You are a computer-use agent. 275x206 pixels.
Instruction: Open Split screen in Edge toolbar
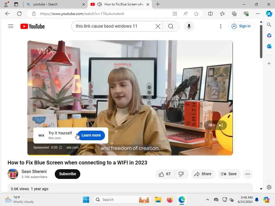coord(210,14)
